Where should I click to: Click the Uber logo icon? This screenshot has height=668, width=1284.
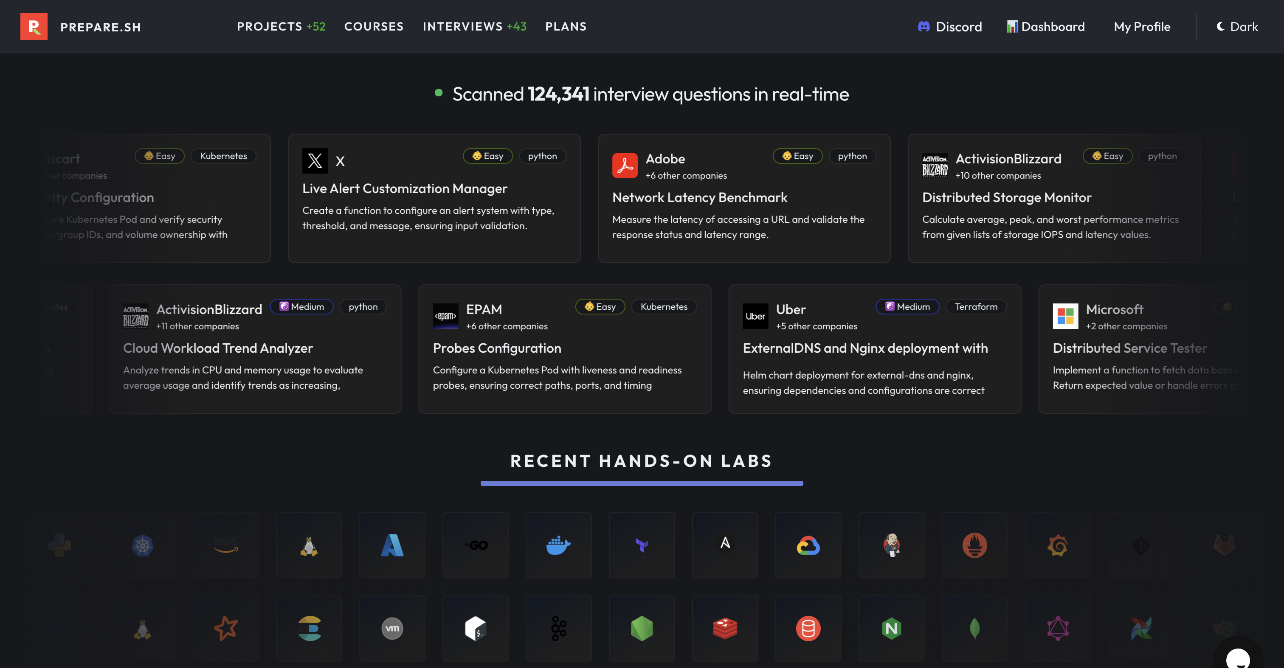click(x=756, y=316)
